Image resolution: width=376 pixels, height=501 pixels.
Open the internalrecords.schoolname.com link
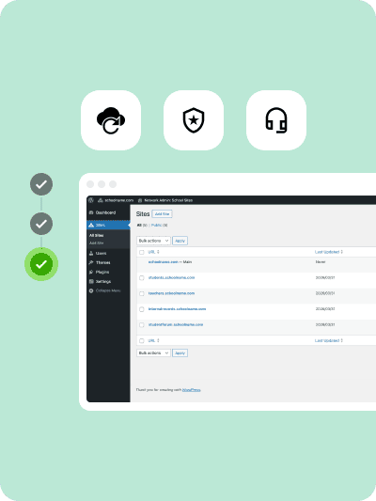177,309
